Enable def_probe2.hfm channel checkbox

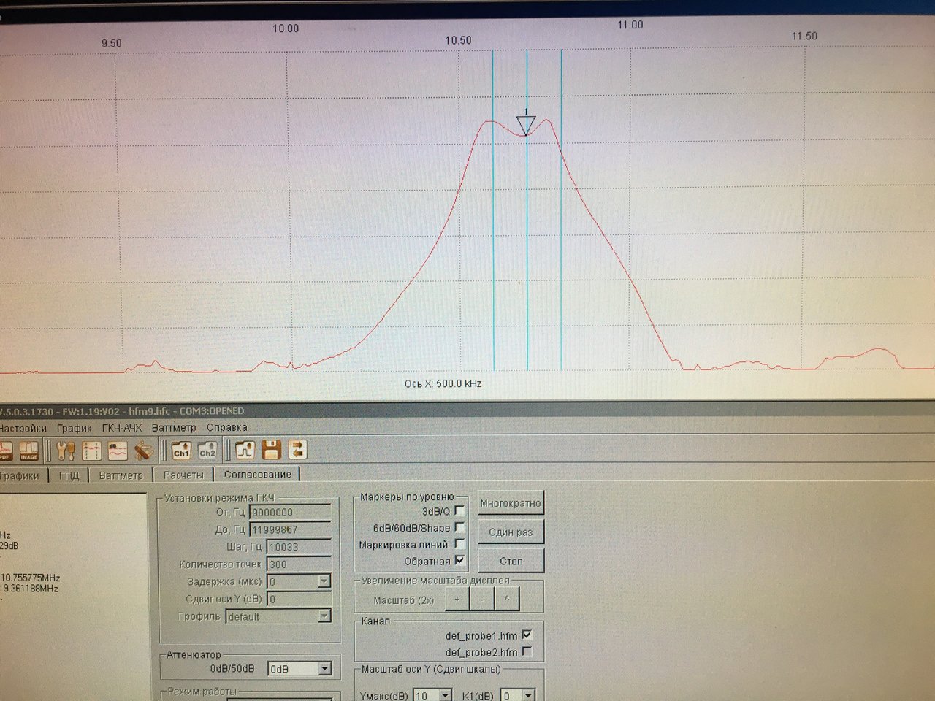point(527,651)
